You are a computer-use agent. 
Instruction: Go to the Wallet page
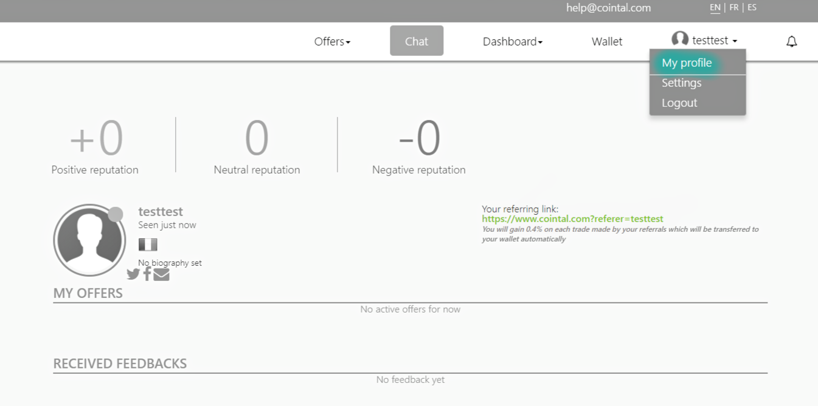tap(607, 41)
